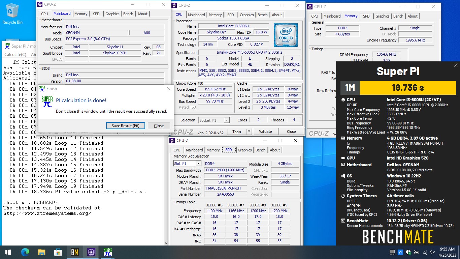Open File Explorer from the taskbar
The width and height of the screenshot is (460, 259).
pos(41,252)
